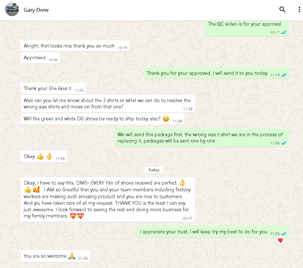Click read ticks on "Thank you for your approved"
Image resolution: width=303 pixels, height=268 pixels.
click(x=284, y=75)
